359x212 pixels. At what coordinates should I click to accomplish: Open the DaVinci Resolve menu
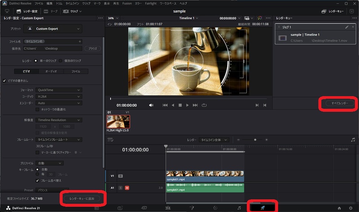[20, 4]
